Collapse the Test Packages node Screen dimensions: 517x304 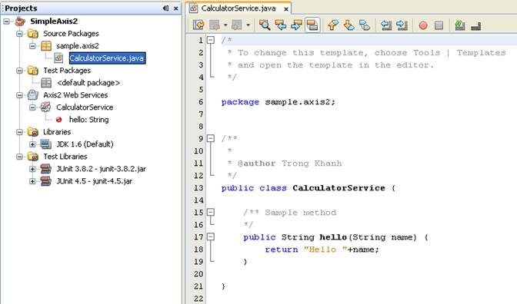pyautogui.click(x=19, y=71)
